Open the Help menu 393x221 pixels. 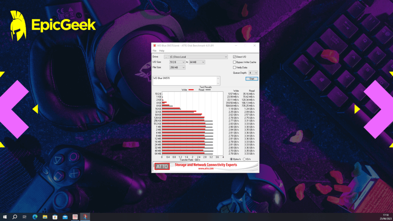tap(162, 51)
